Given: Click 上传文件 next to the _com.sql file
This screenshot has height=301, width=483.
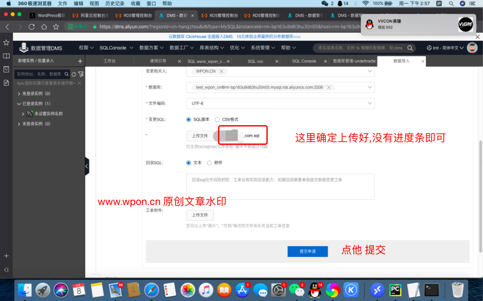Looking at the screenshot, I should click(200, 136).
